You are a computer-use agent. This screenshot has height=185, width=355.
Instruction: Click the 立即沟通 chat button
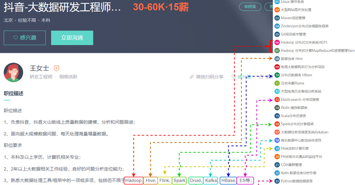click(72, 38)
